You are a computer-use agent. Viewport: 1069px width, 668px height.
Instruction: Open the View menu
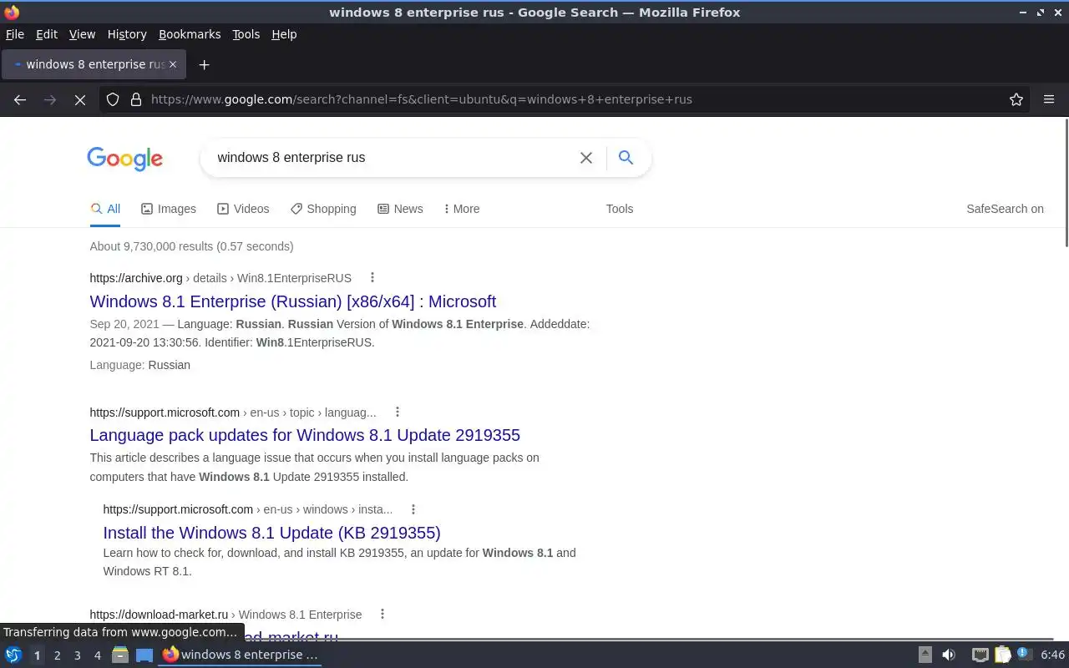click(x=82, y=34)
